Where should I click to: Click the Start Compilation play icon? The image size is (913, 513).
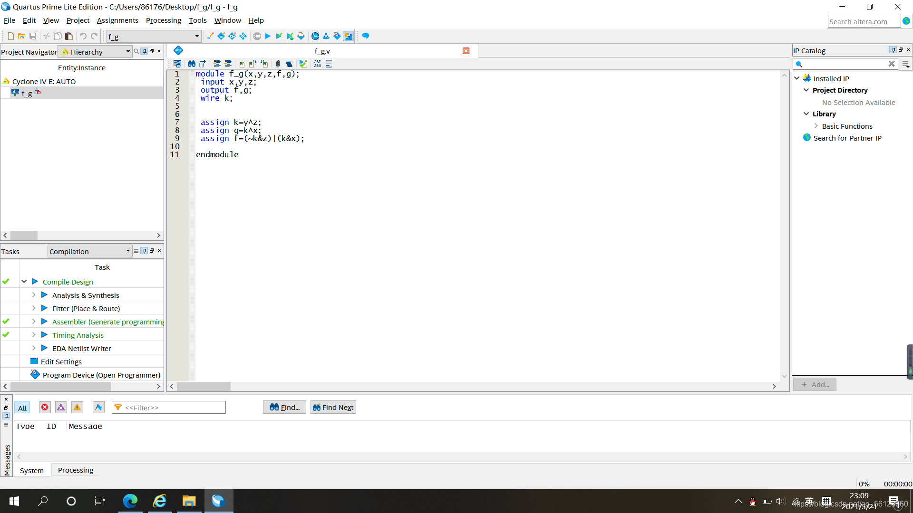[x=268, y=36]
